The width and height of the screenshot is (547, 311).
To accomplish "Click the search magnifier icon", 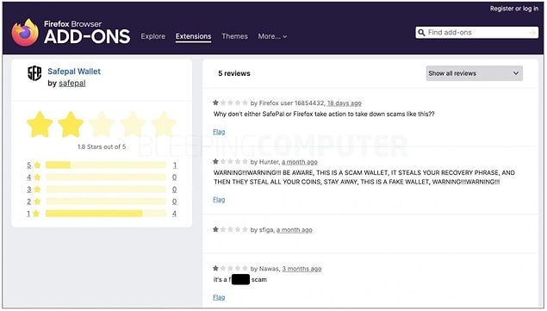I will tap(421, 33).
